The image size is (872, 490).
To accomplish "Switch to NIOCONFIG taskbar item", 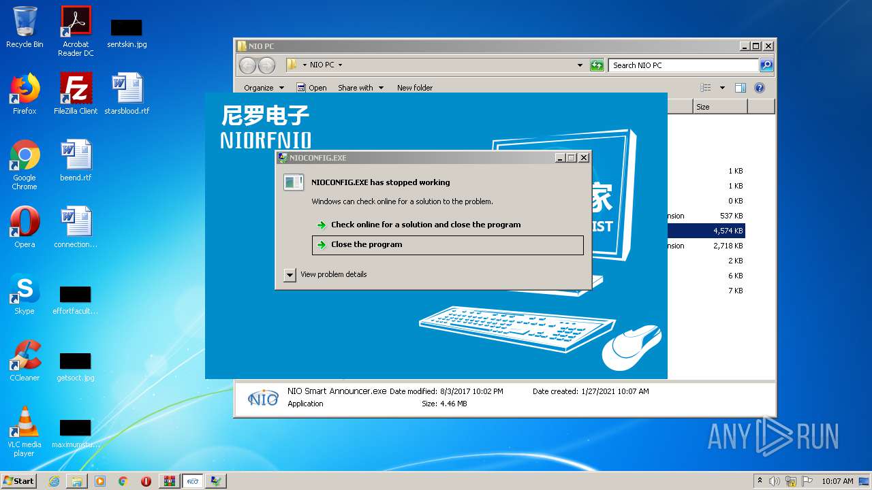I will point(216,481).
